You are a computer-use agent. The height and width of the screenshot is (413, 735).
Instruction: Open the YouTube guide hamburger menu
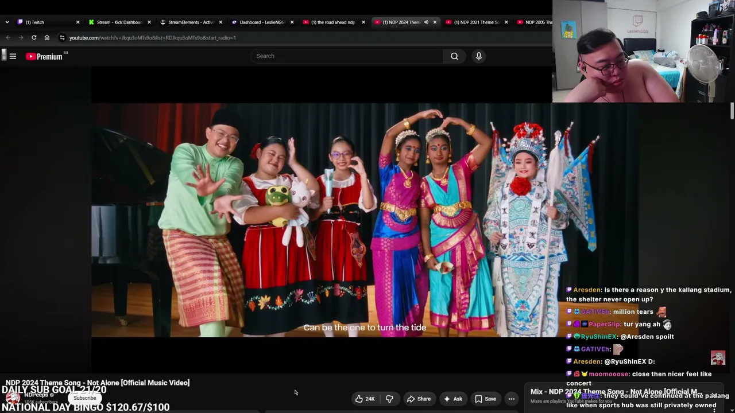[13, 56]
